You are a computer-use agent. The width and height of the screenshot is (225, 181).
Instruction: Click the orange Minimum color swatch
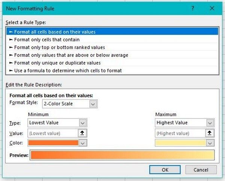(x=53, y=143)
